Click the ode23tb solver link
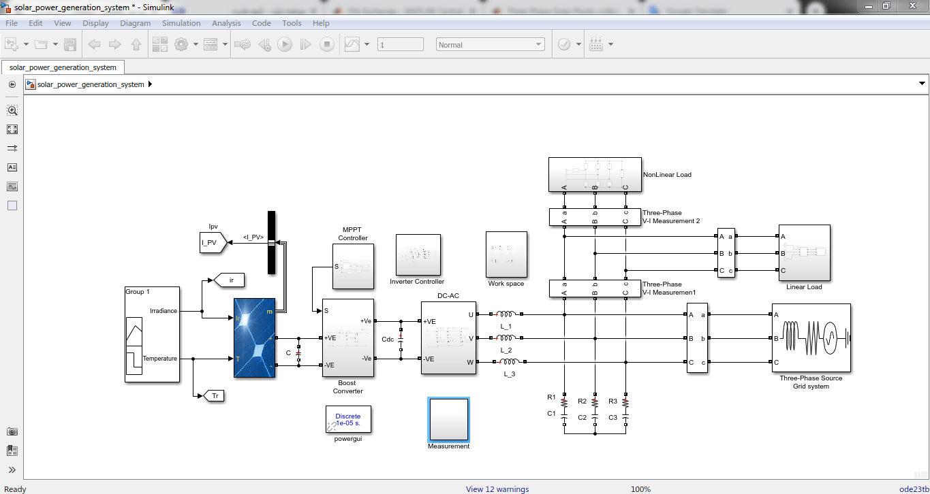The image size is (930, 494). (x=913, y=489)
